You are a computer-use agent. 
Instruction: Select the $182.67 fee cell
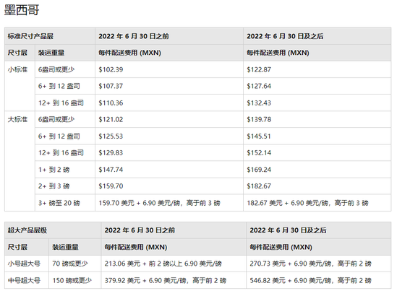pos(317,186)
